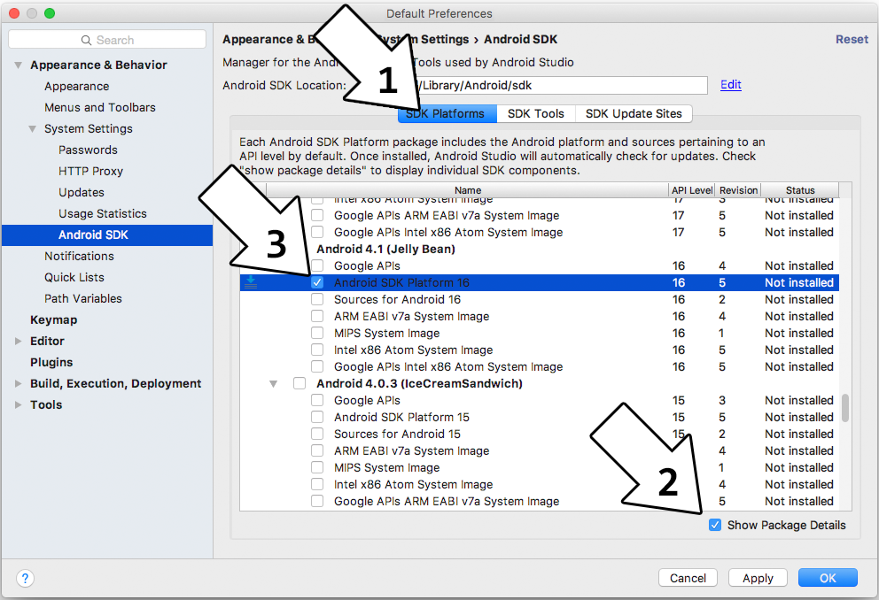This screenshot has height=600, width=879.
Task: Expand the Build, Execution, Deployment arrow
Action: [18, 383]
